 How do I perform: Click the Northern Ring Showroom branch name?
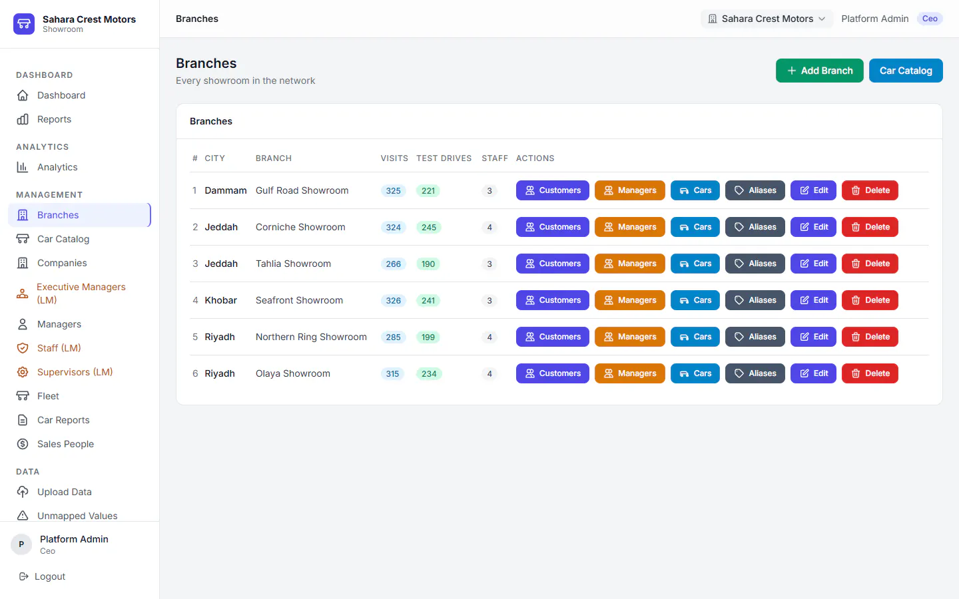click(311, 337)
